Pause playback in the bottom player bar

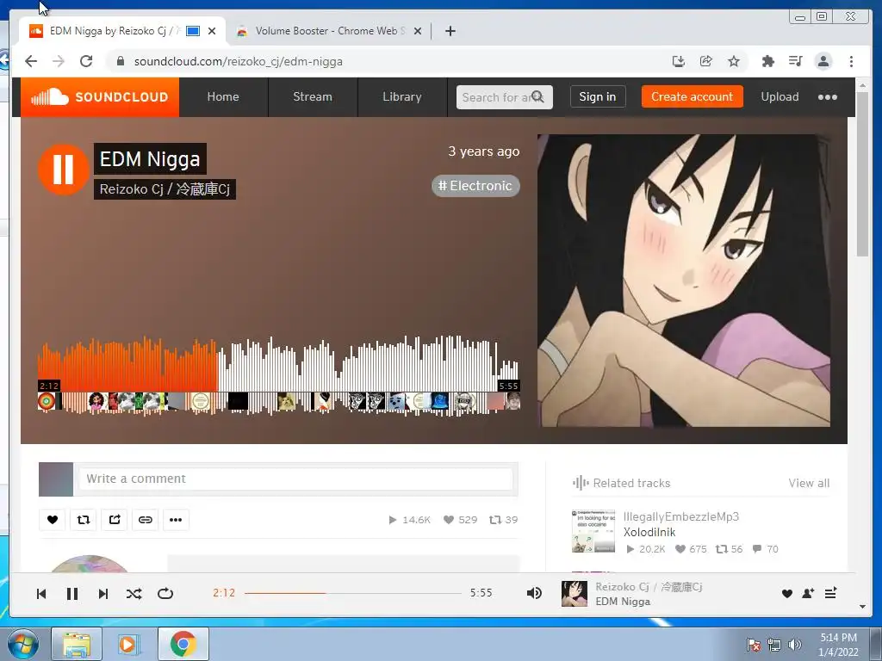[x=72, y=594]
